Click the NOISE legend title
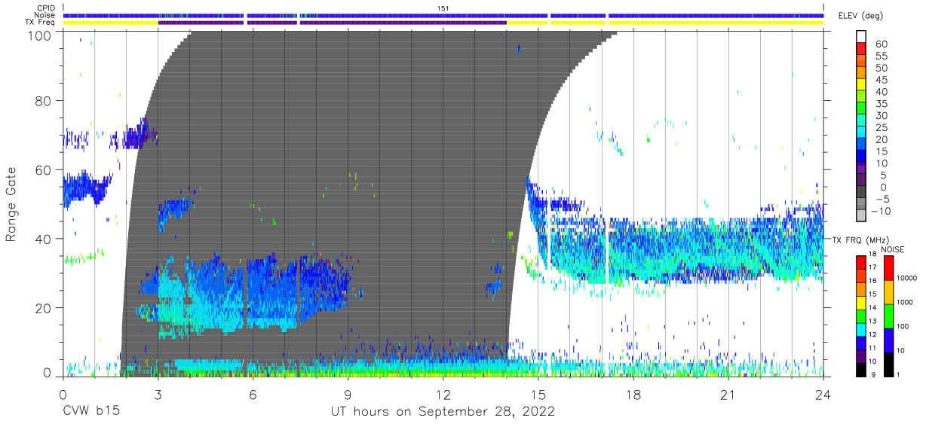Screen dimensions: 926x427 (x=892, y=249)
